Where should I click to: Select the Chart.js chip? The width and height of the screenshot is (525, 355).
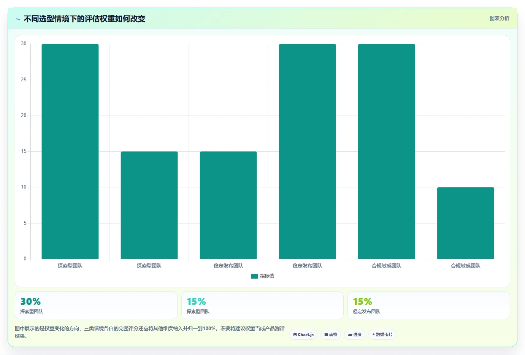pos(303,334)
